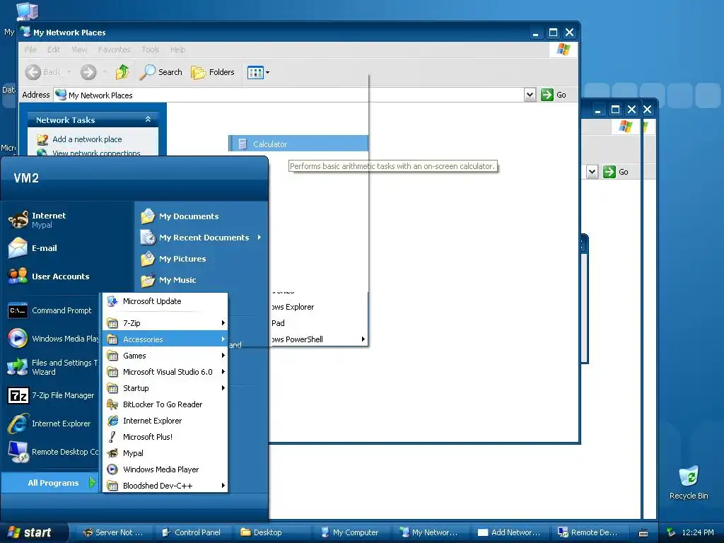Click Go button in My Network Places
This screenshot has width=724, height=543.
(554, 95)
